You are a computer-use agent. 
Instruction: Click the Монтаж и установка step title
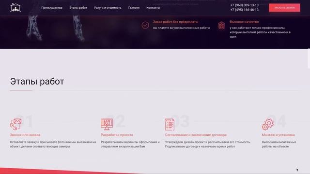coord(278,135)
